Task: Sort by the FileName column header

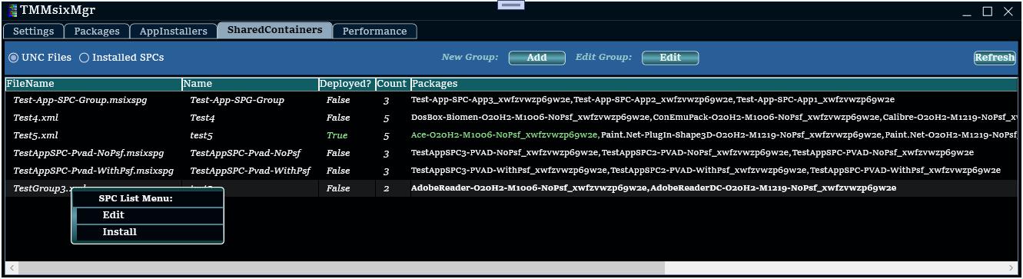Action: pyautogui.click(x=93, y=84)
